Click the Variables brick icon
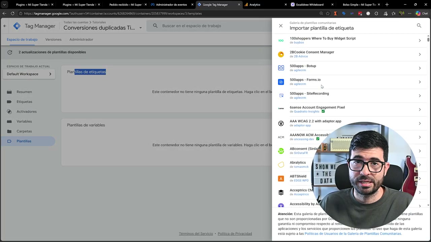 (9, 121)
